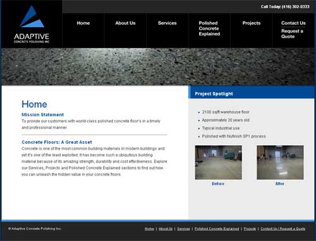Open the Request a Quote link
This screenshot has width=316, height=241.
click(x=292, y=33)
